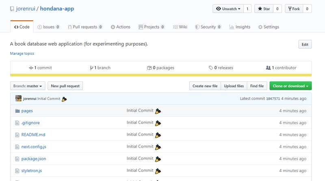325x181 pixels.
Task: Open the 0 releases page
Action: point(221,68)
